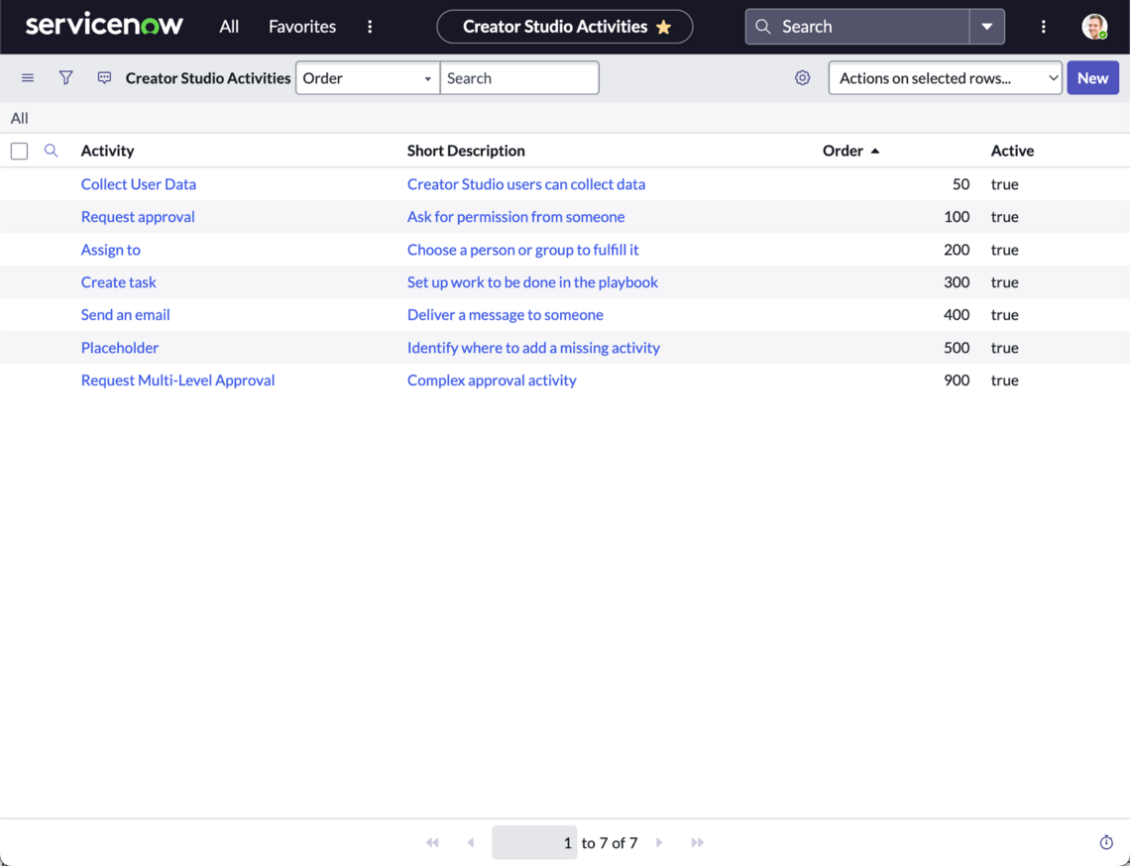Open the Request Multi-Level Approval activity
1130x866 pixels.
coord(177,380)
